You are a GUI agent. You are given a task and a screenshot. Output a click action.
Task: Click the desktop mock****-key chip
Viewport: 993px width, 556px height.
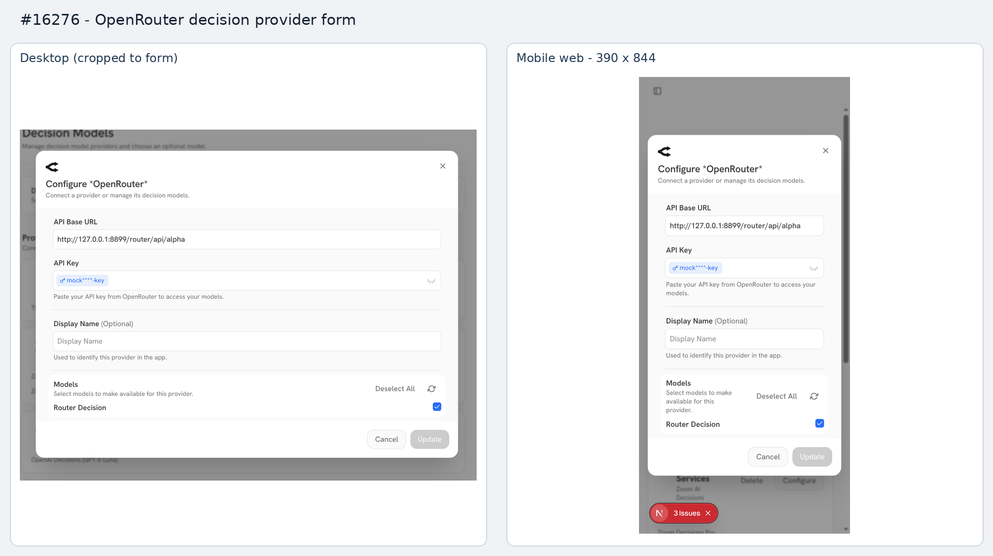(x=82, y=280)
